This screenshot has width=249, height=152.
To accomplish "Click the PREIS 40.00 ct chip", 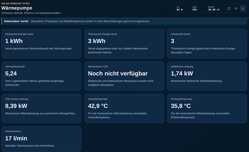I will coord(214,9).
